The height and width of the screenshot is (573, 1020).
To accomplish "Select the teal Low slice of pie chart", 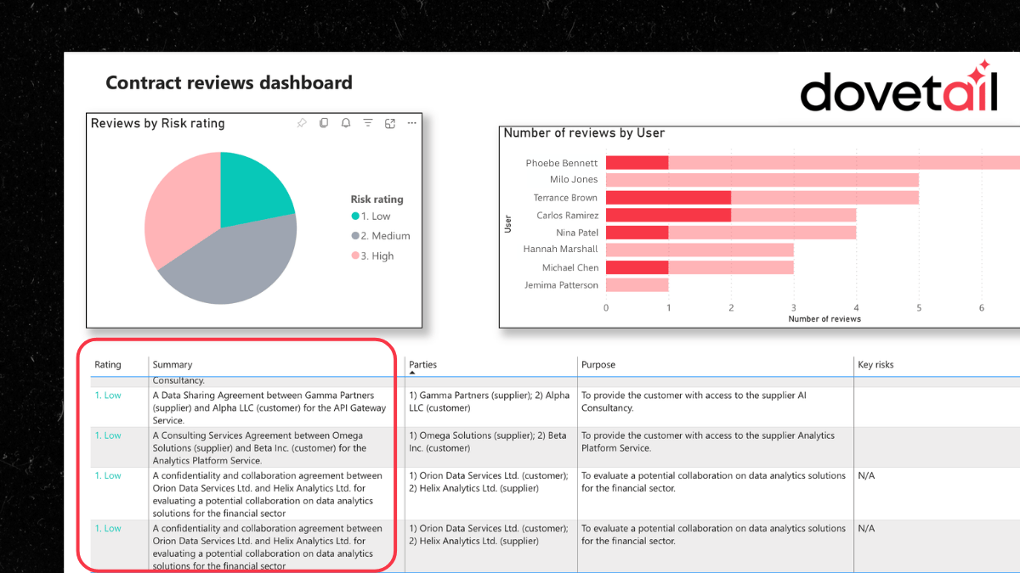I will [251, 187].
